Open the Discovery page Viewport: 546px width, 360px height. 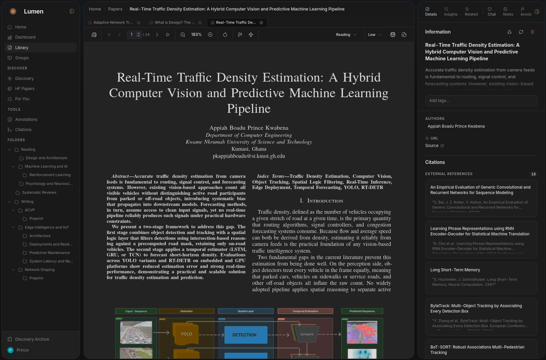coord(41,79)
